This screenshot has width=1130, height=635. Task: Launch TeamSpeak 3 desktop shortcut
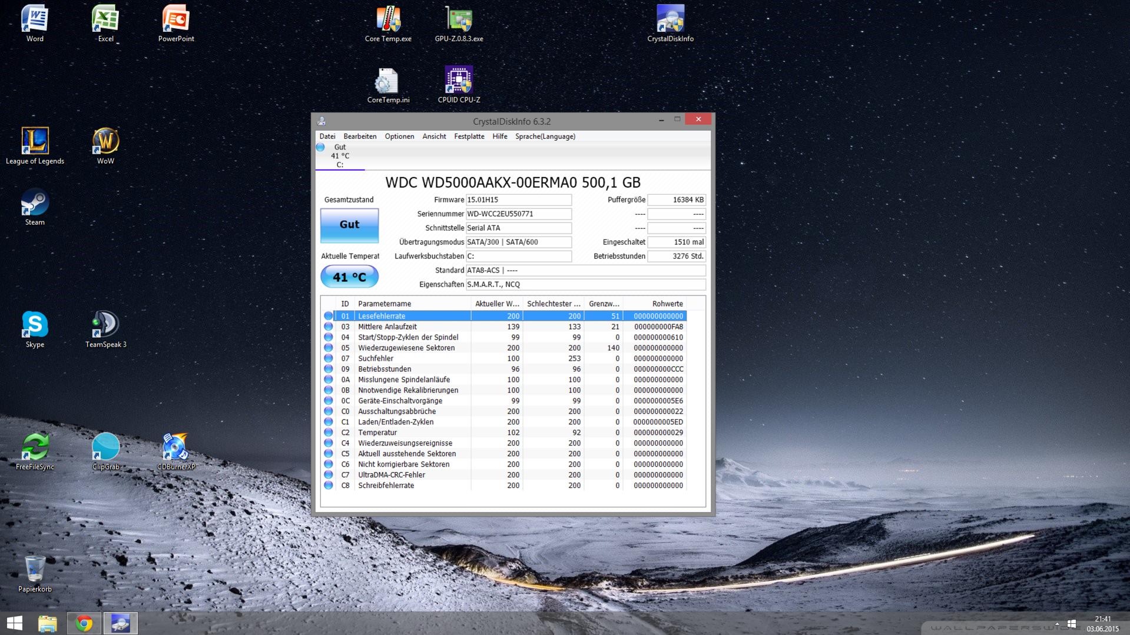point(105,330)
